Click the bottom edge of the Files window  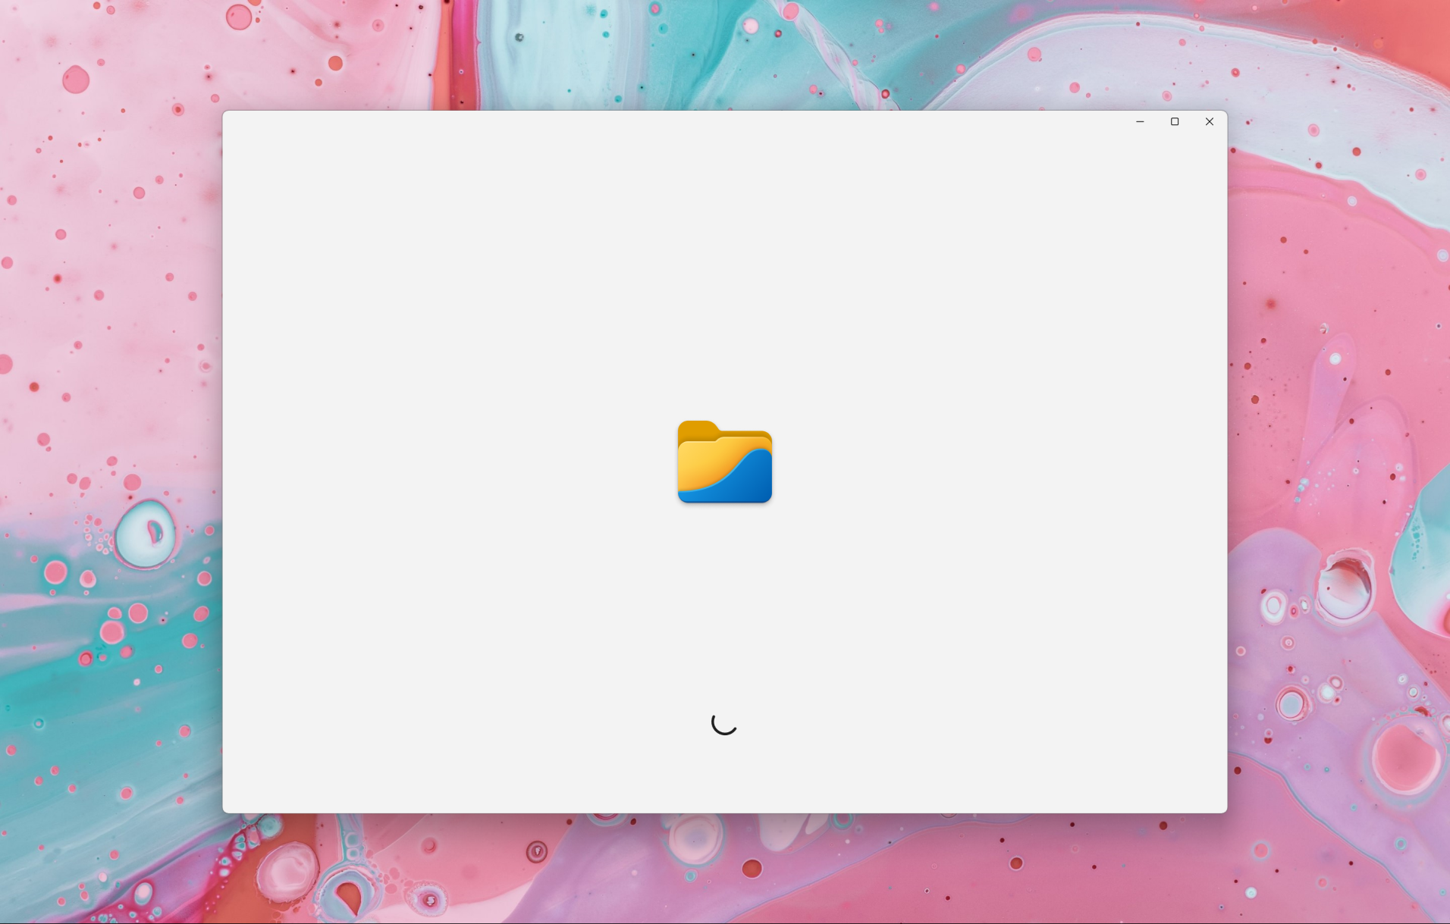click(x=723, y=810)
